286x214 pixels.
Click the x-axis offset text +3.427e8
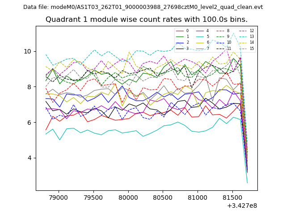[x=242, y=206]
